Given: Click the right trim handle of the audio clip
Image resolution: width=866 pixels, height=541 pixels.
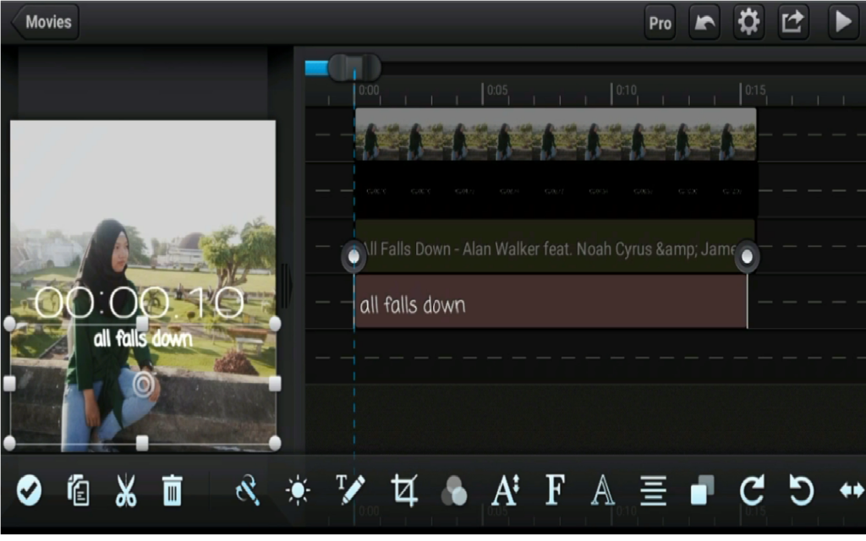Looking at the screenshot, I should pyautogui.click(x=747, y=256).
